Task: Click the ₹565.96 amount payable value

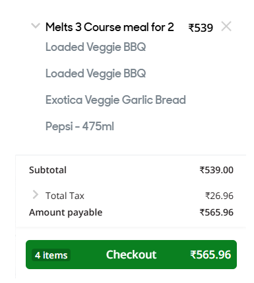Action: pyautogui.click(x=216, y=212)
